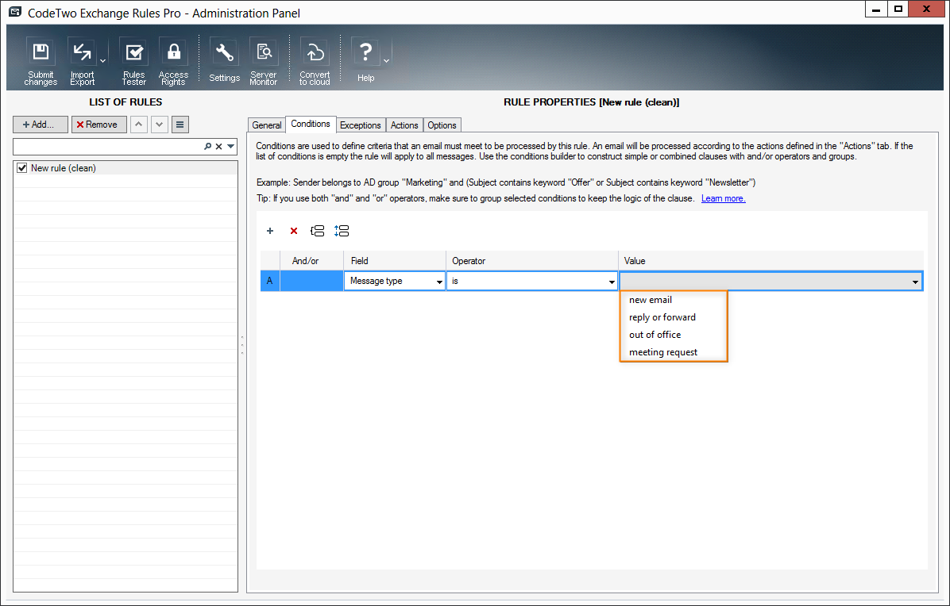Viewport: 950px width, 606px height.
Task: Delete the condition with red X icon
Action: (294, 231)
